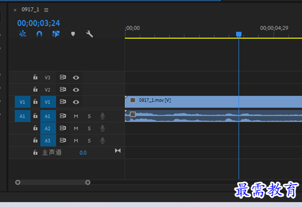Toggle sync lock for track V1

(63, 102)
